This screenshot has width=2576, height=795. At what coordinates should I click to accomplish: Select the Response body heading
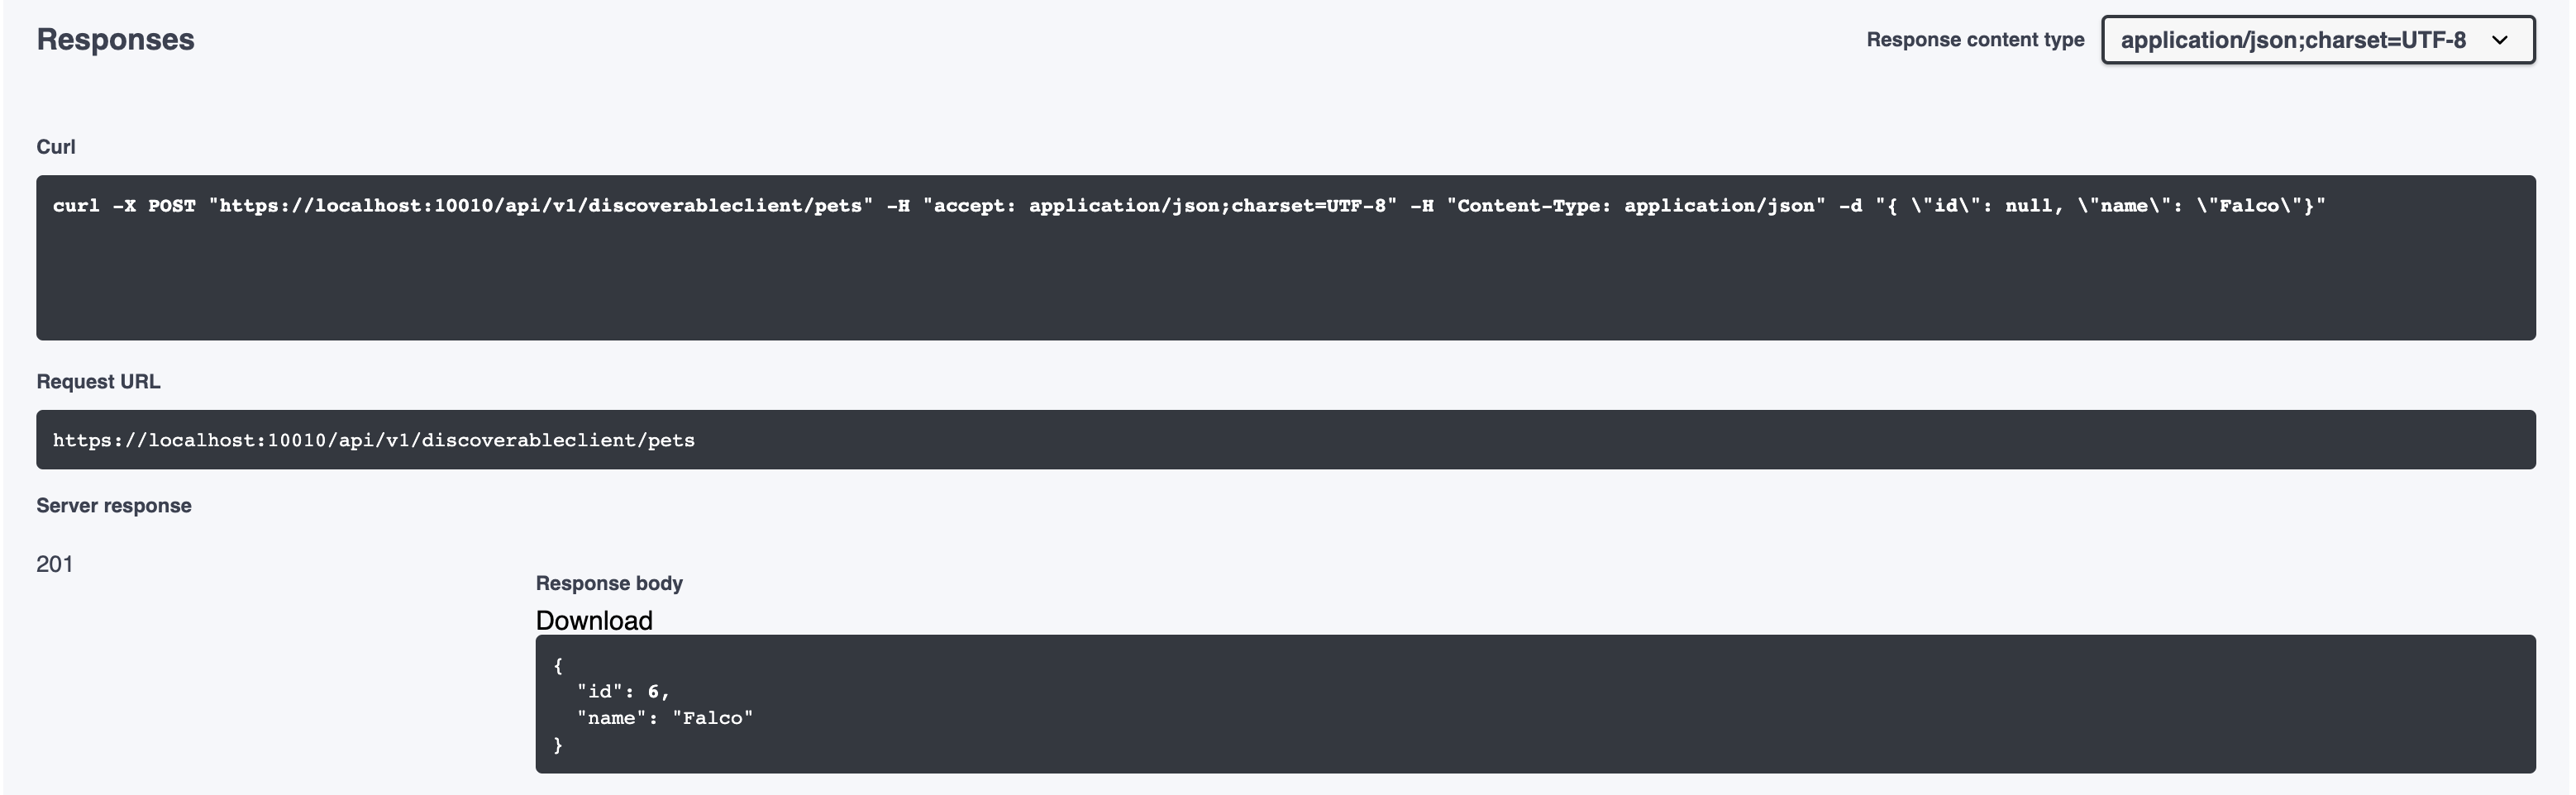coord(609,582)
